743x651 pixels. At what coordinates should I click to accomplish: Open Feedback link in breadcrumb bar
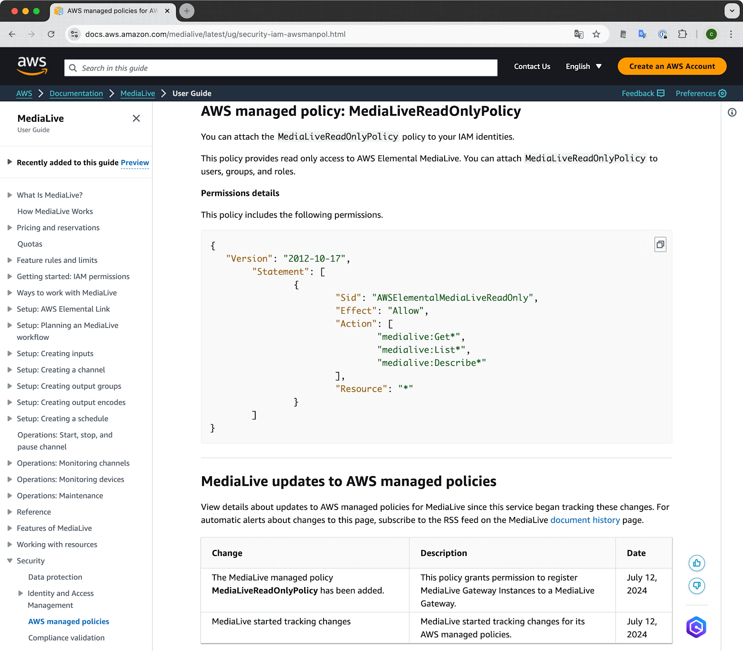(x=643, y=93)
